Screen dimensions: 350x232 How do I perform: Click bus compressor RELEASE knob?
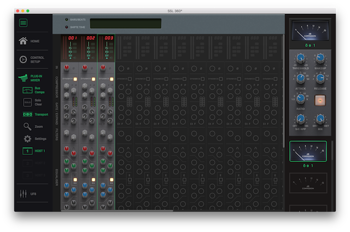click(x=320, y=78)
